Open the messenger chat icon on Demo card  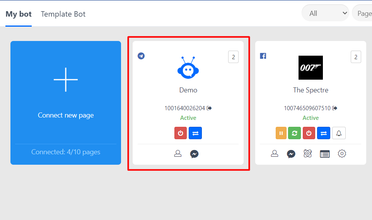coord(194,154)
